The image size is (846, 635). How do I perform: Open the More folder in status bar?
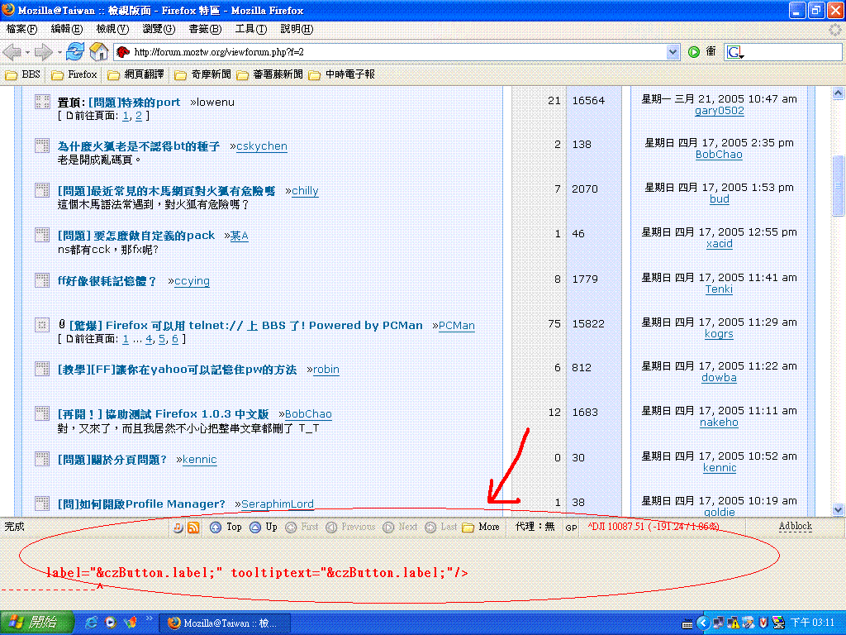point(481,527)
